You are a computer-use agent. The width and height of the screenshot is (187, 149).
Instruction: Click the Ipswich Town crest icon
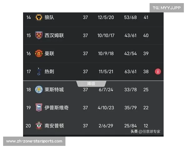[39, 107]
